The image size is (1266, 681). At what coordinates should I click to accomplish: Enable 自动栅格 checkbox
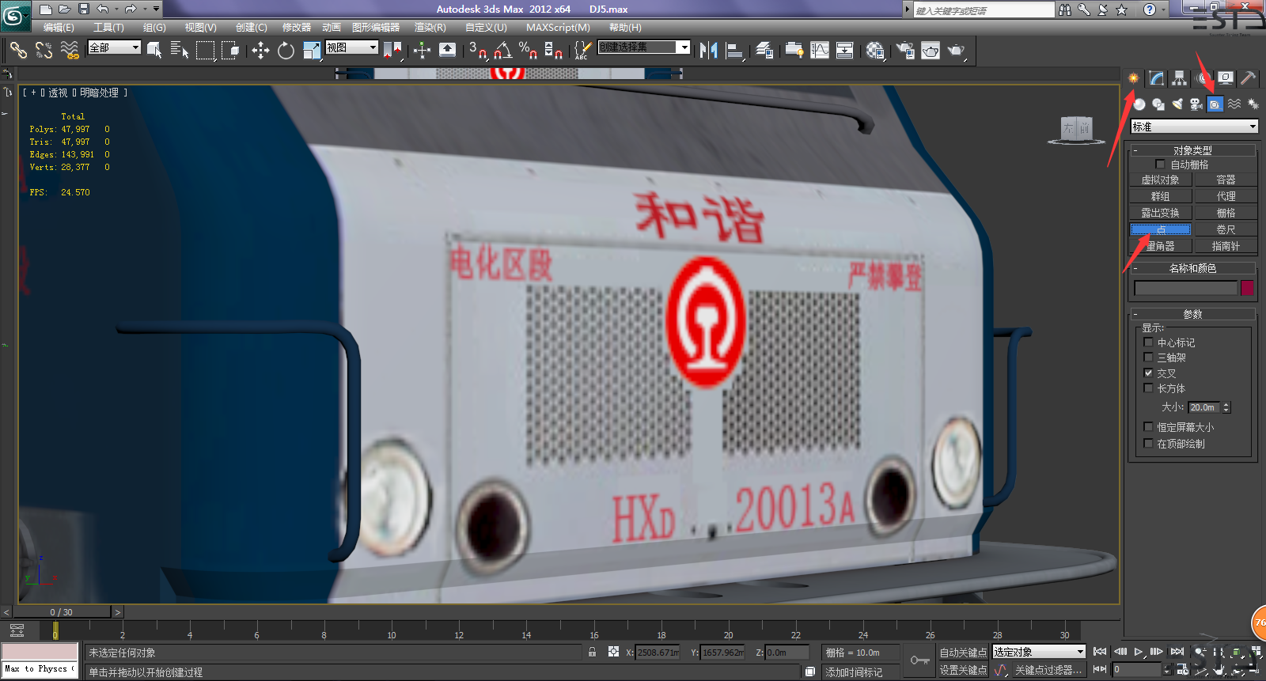(x=1160, y=165)
